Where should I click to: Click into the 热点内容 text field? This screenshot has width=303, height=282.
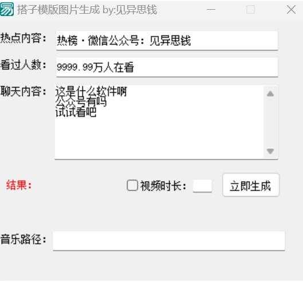point(167,41)
